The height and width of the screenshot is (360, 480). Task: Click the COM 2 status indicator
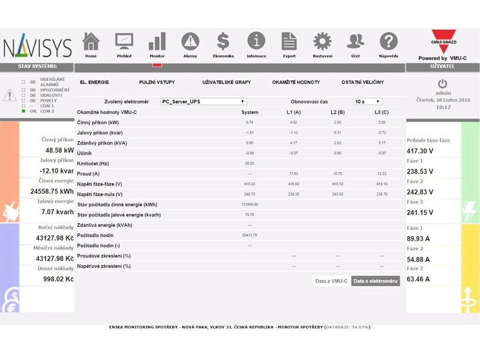23,111
